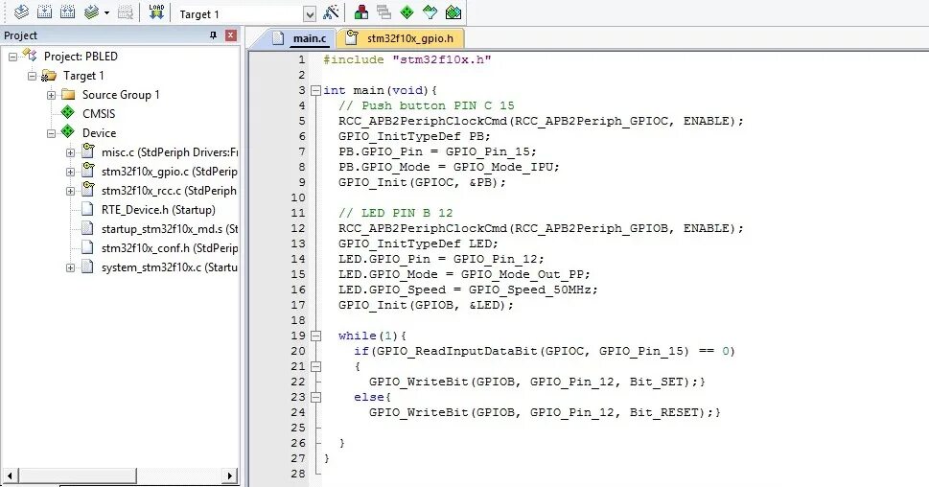Click the Project tree scroll-left arrow
Screen dimensions: 929x487
click(x=9, y=475)
